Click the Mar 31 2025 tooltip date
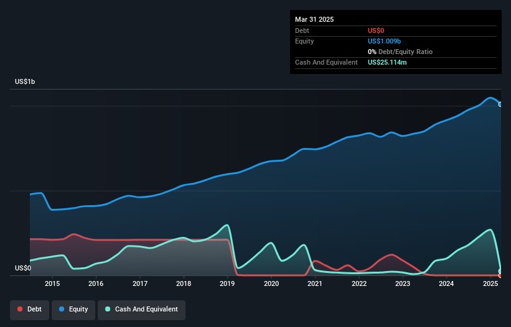 (x=314, y=19)
